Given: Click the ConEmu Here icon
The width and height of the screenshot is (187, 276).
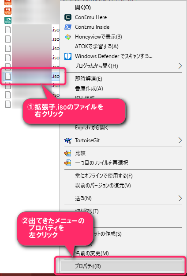Looking at the screenshot, I should (x=68, y=17).
